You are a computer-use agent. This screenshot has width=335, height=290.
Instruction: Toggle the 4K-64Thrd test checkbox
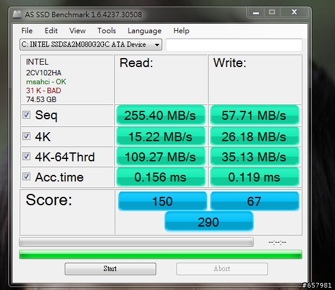pyautogui.click(x=27, y=156)
